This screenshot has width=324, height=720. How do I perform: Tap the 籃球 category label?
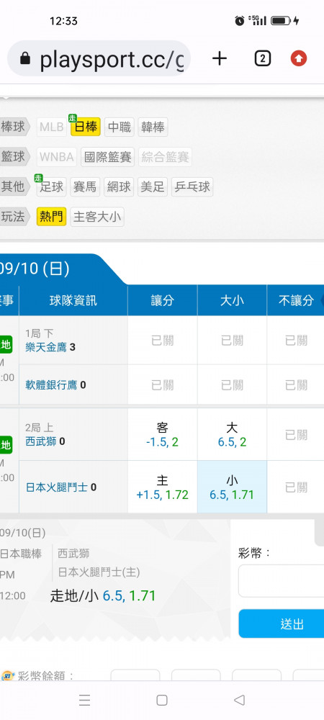click(13, 157)
